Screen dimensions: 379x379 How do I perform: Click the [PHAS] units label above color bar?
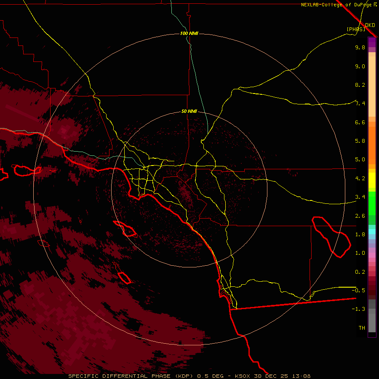[356, 29]
